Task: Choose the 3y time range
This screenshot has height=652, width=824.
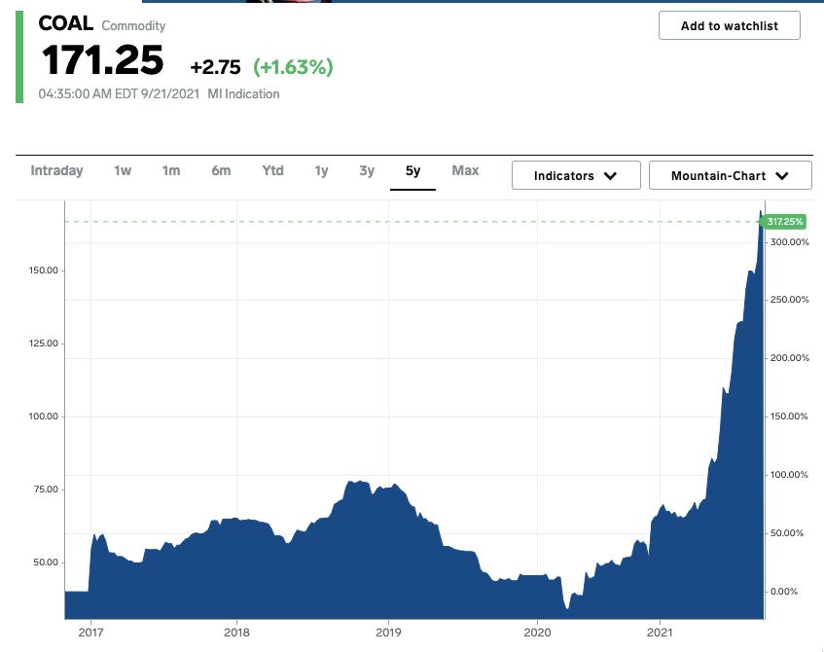Action: [367, 170]
